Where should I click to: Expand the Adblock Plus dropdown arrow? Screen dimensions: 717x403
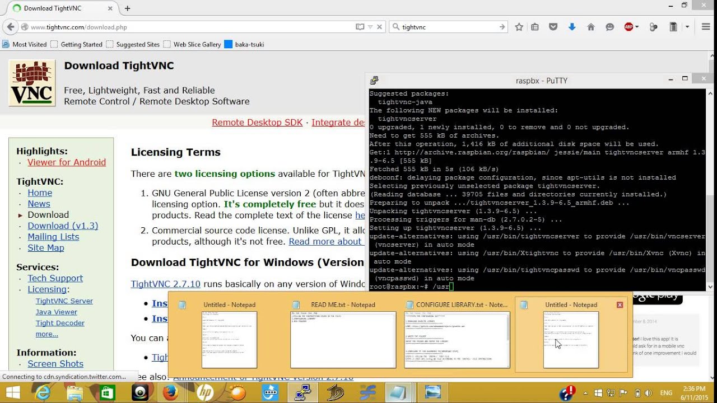[x=637, y=27]
